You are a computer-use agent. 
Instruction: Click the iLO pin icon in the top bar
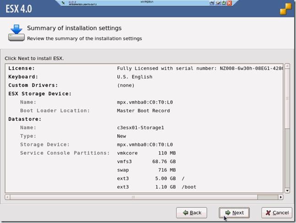63,3
